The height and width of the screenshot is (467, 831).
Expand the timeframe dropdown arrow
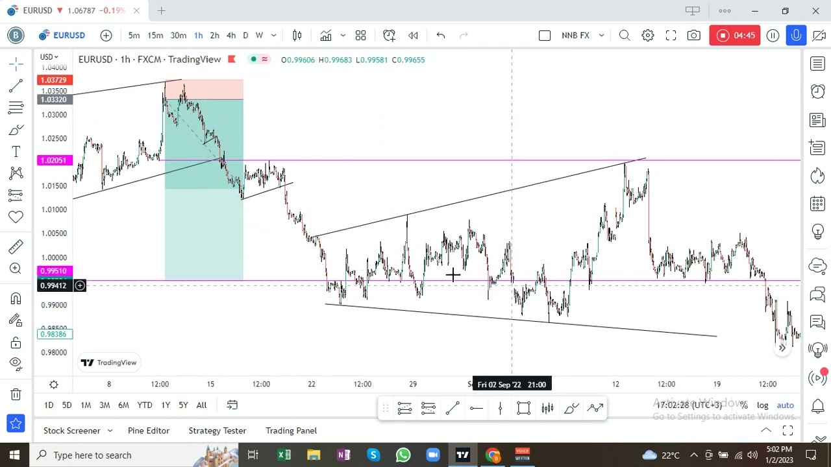pyautogui.click(x=274, y=35)
